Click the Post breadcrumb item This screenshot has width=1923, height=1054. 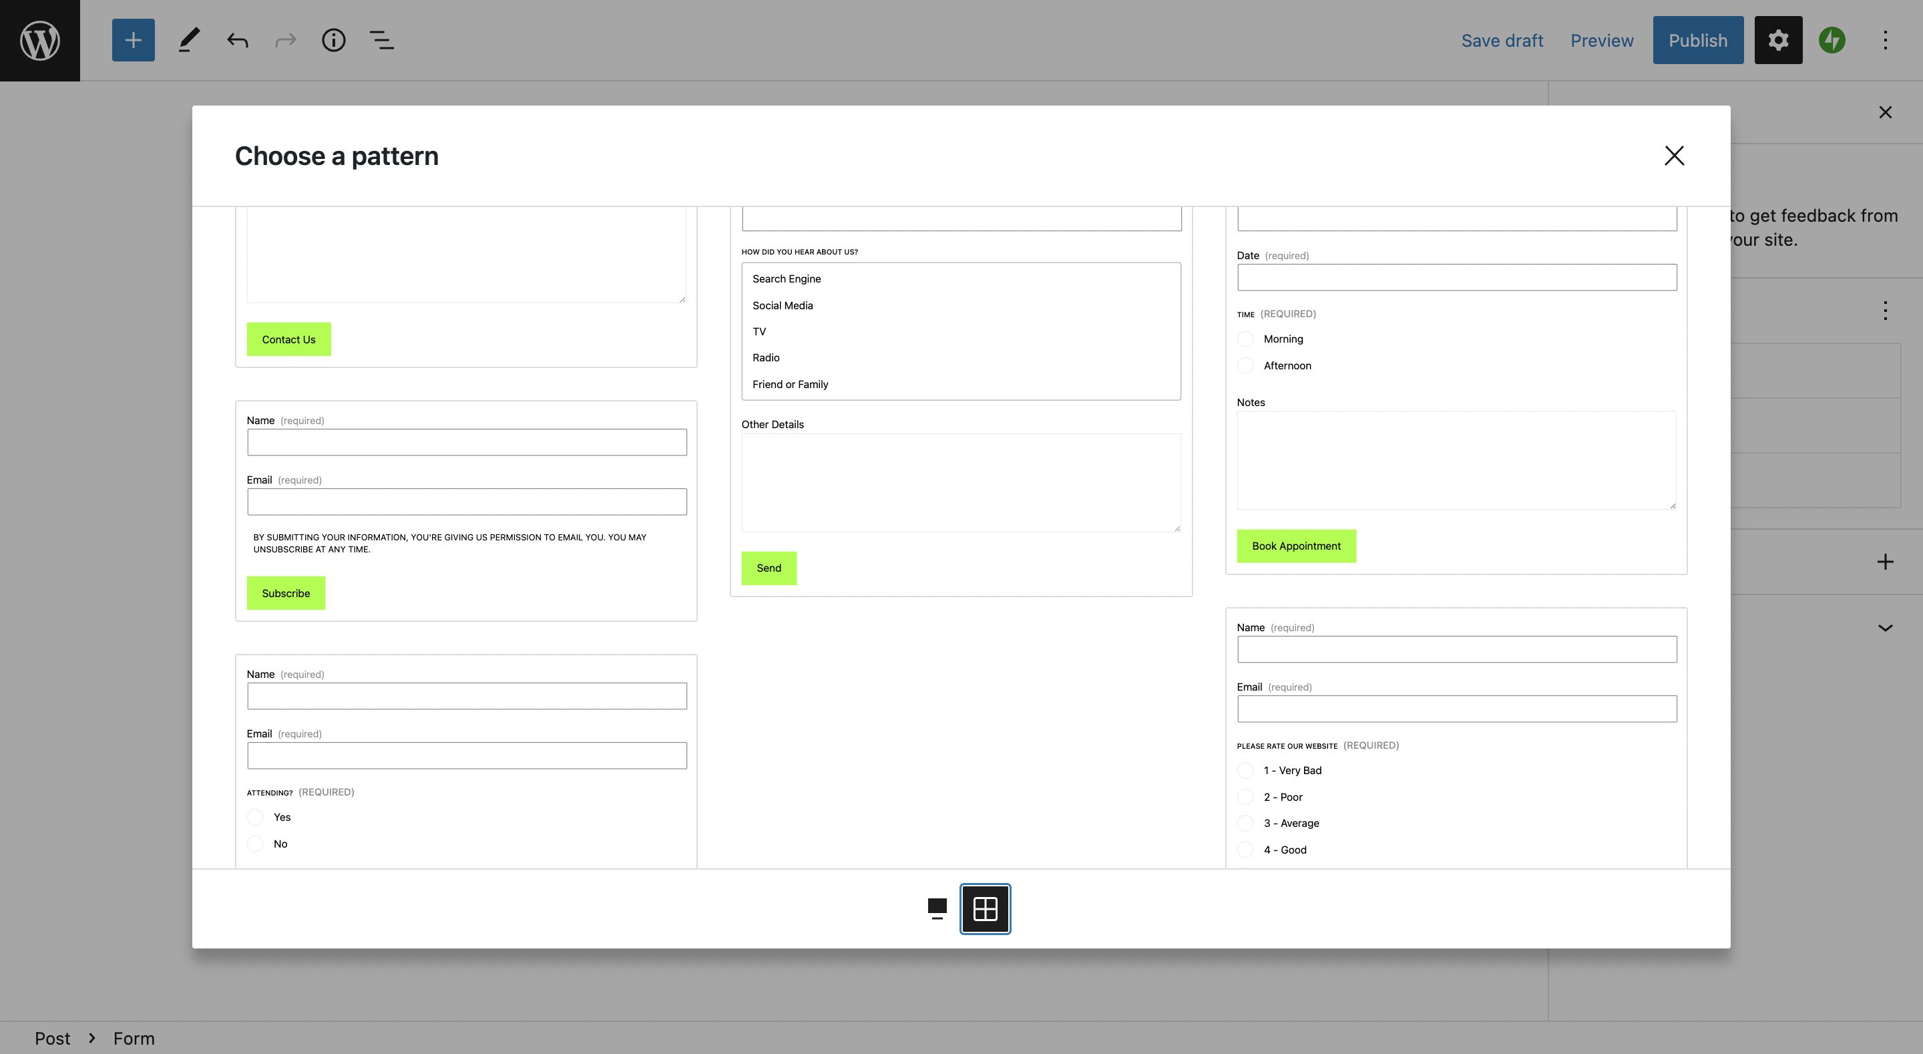[52, 1039]
